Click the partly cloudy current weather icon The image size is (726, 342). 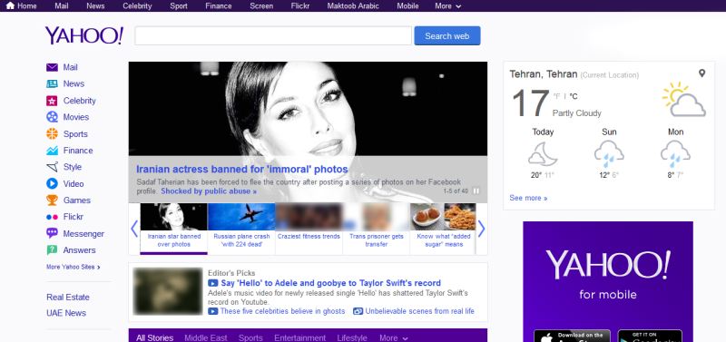[x=684, y=100]
